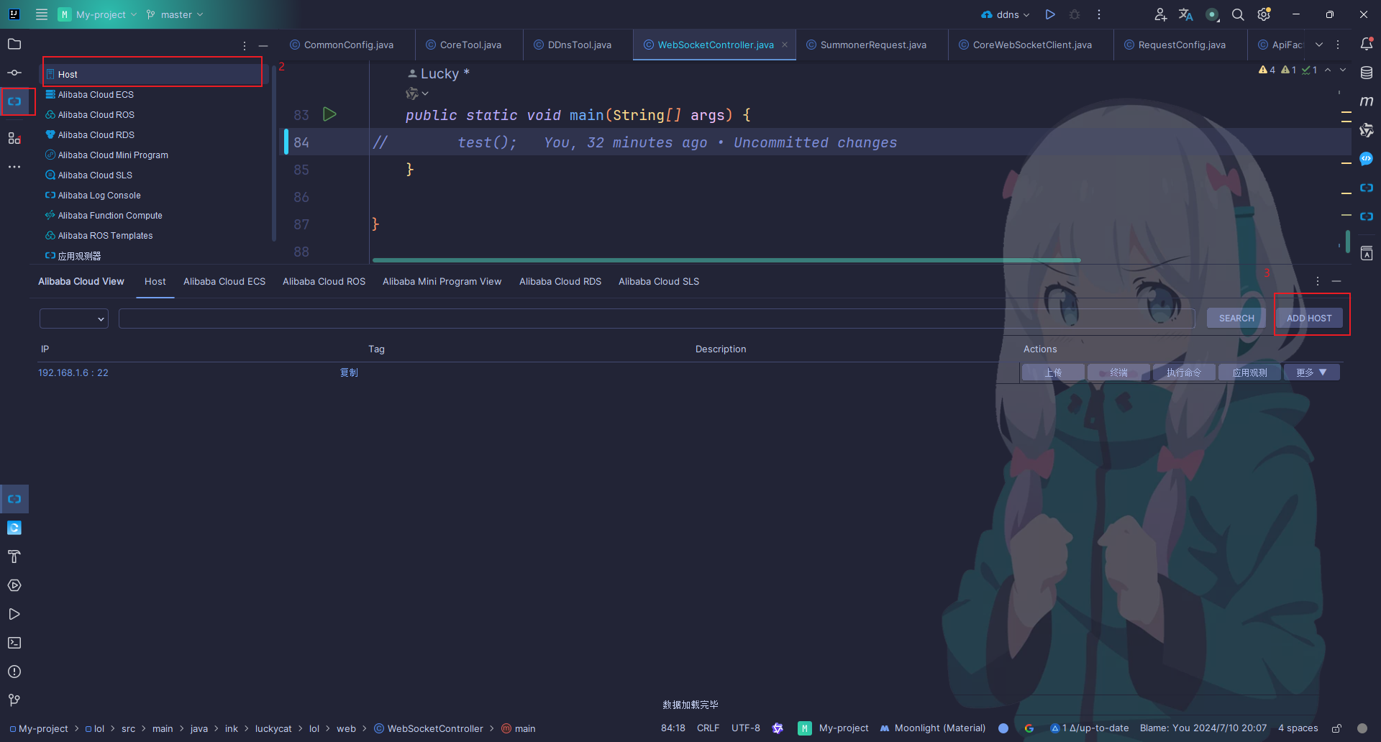This screenshot has height=742, width=1381.
Task: Show more tool windows ellipsis
Action: (x=14, y=166)
